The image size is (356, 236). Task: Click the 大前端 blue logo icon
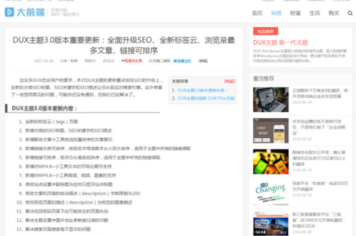point(9,12)
